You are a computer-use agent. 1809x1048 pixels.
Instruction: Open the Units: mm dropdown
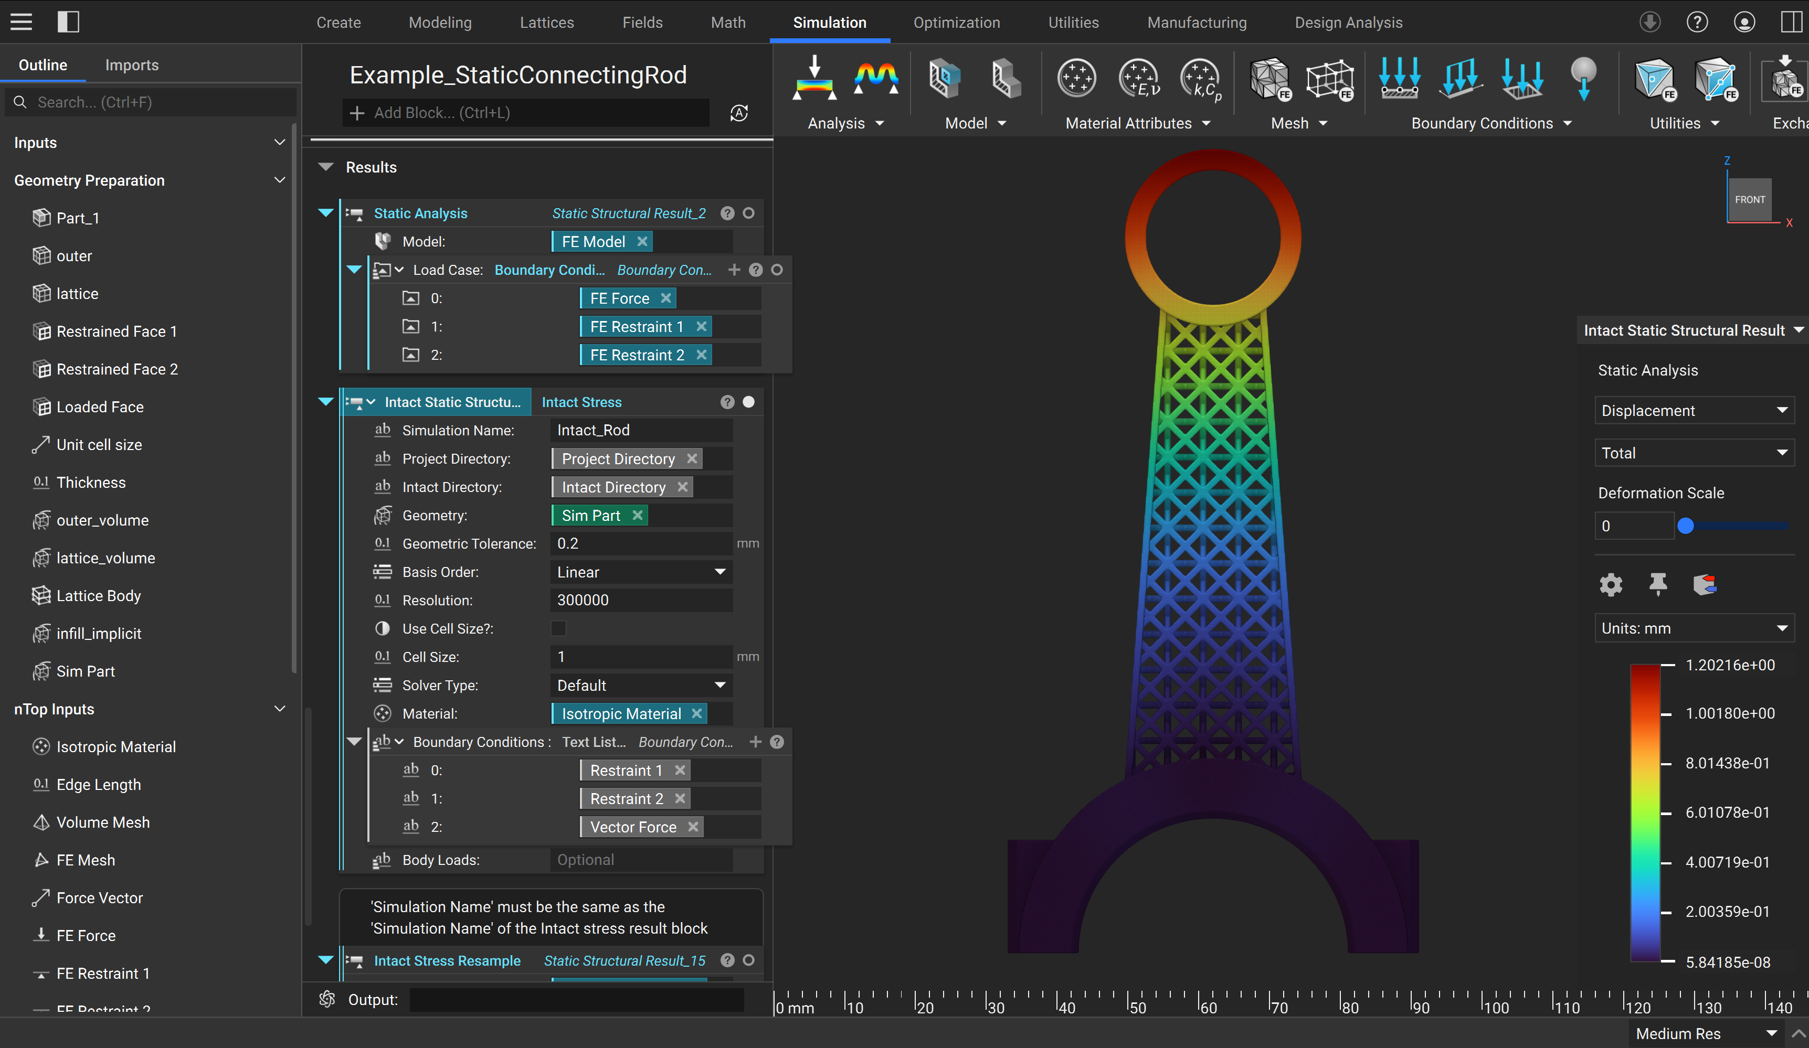[1694, 628]
